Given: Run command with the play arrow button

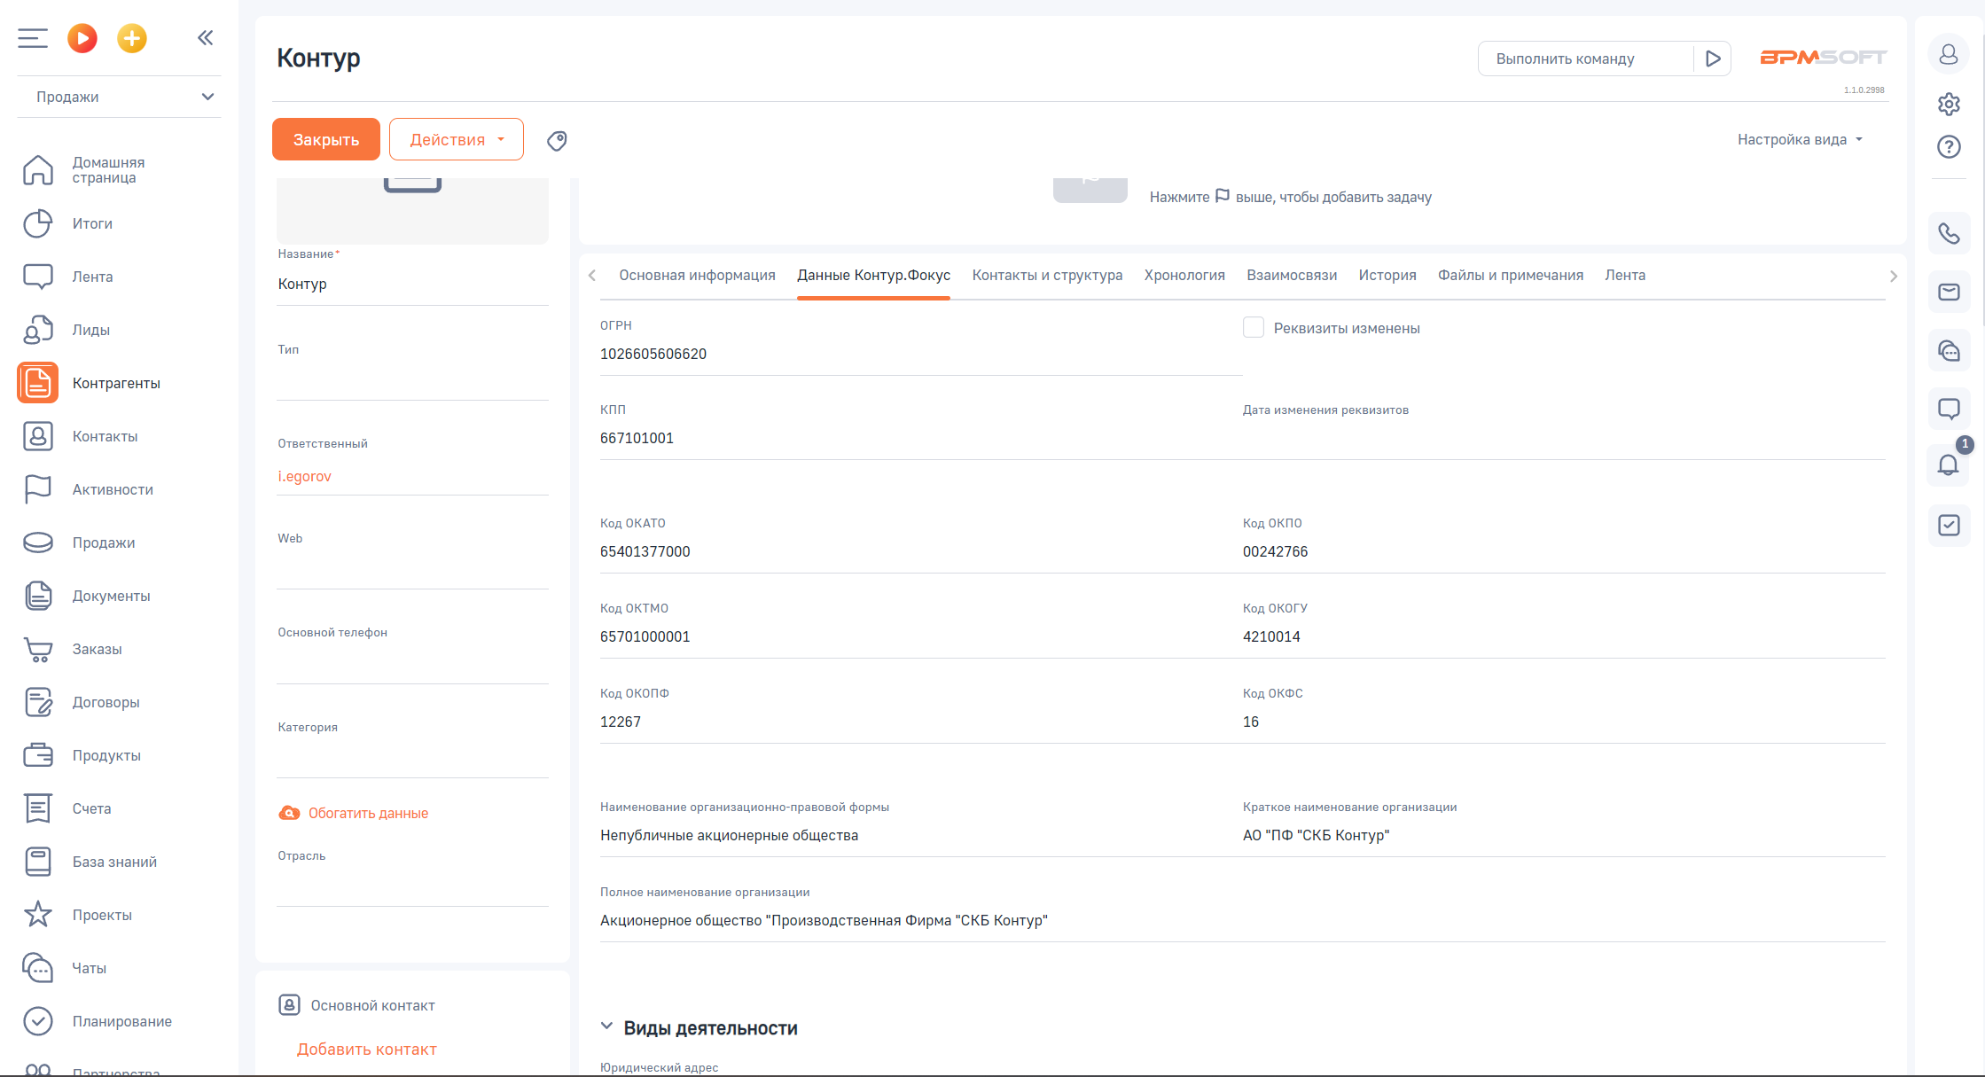Looking at the screenshot, I should 1713,59.
